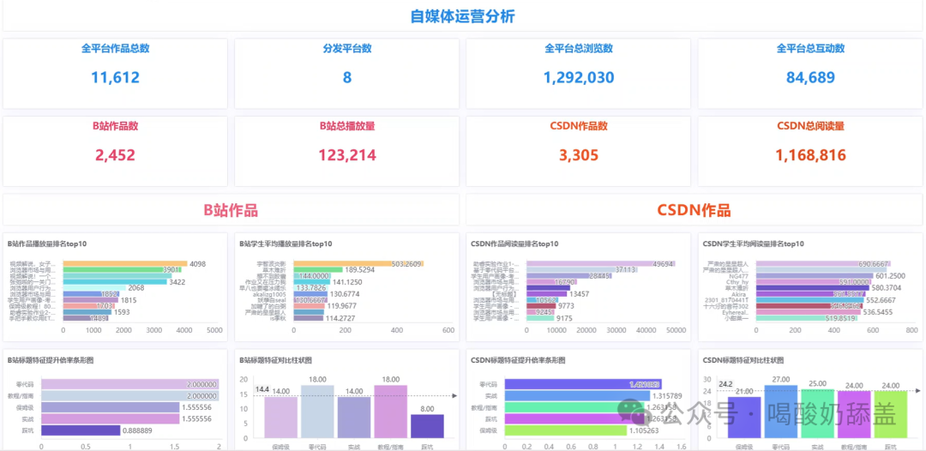
Task: Click the B站 教程/指南 column labeled 18.00
Action: pos(390,412)
